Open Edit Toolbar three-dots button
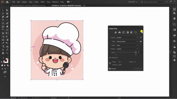This screenshot has width=177, height=99. [5, 76]
